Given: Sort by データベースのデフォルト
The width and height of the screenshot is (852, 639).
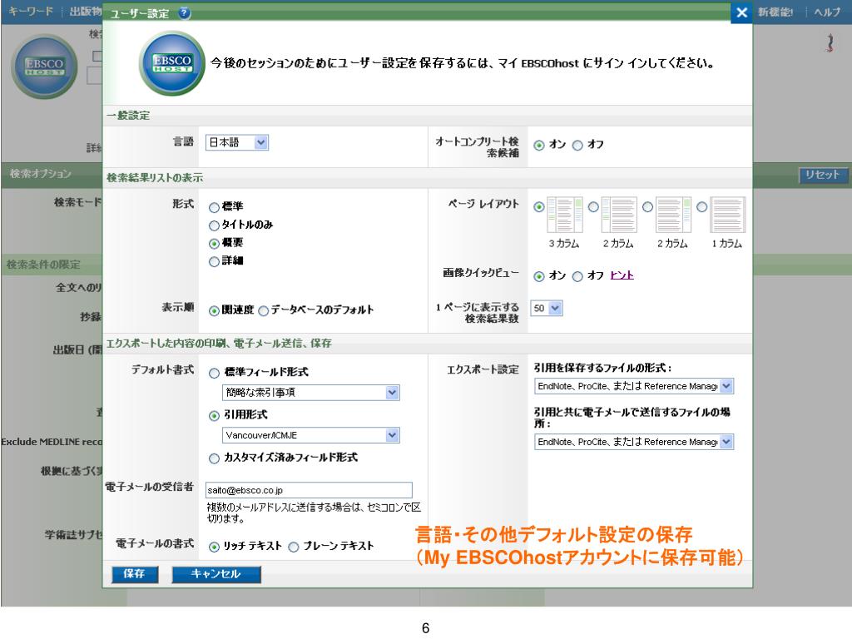Looking at the screenshot, I should (264, 311).
